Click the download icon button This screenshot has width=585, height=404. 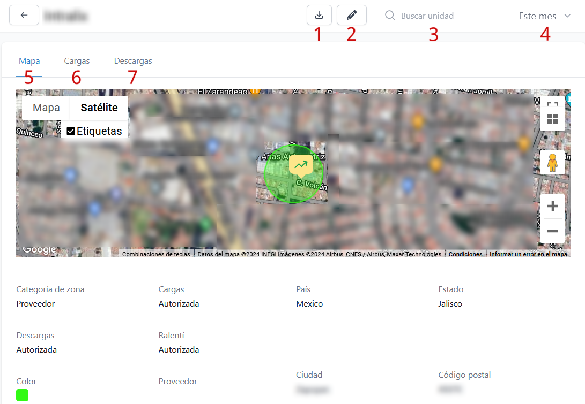319,15
